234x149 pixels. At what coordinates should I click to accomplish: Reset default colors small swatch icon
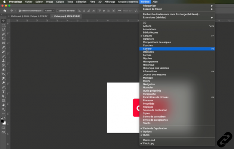pos(1,118)
